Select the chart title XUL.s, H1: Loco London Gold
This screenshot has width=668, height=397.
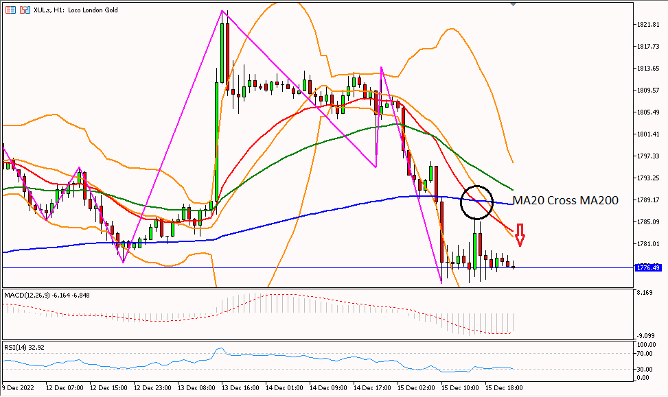pos(76,10)
